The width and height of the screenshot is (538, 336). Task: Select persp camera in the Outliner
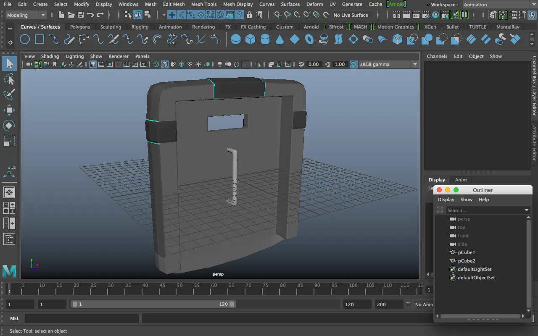click(464, 219)
